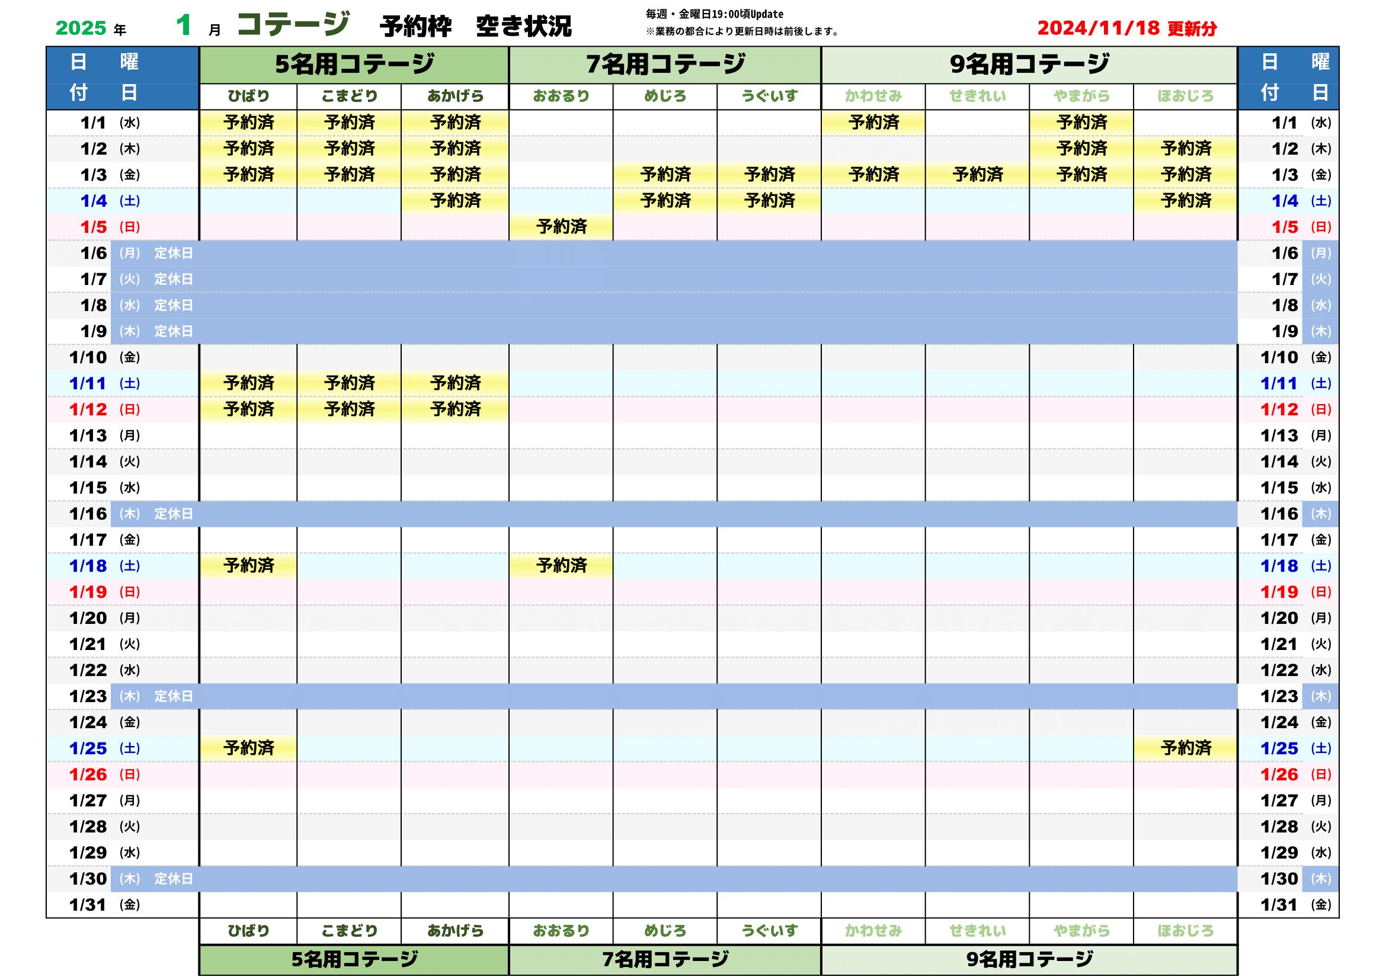Select the top "あかげら" column header

pyautogui.click(x=456, y=96)
